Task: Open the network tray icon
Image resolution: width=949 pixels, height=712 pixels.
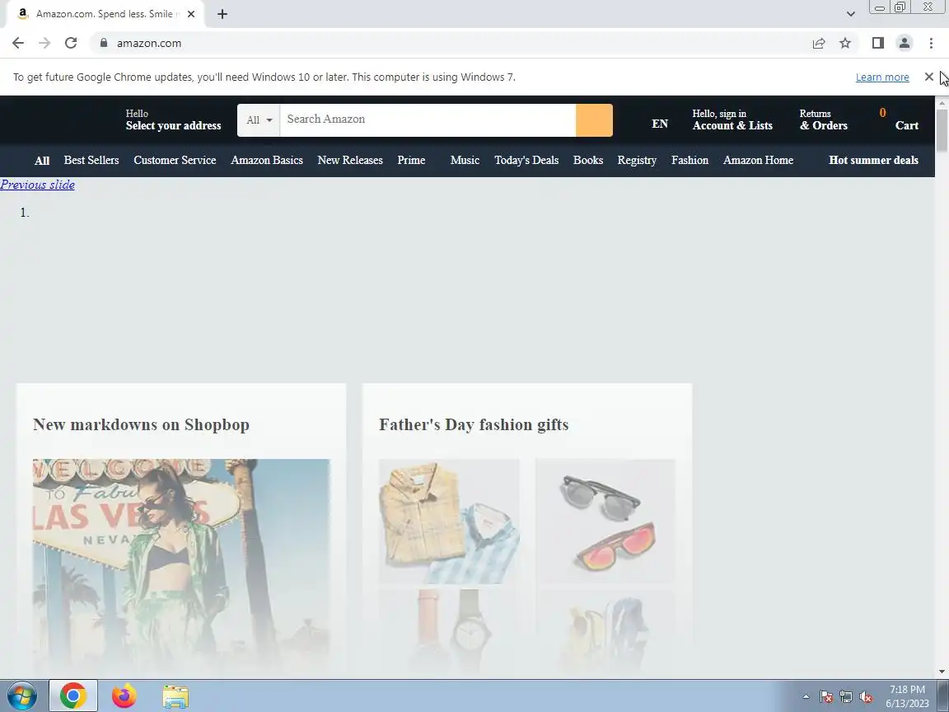Action: tap(846, 697)
